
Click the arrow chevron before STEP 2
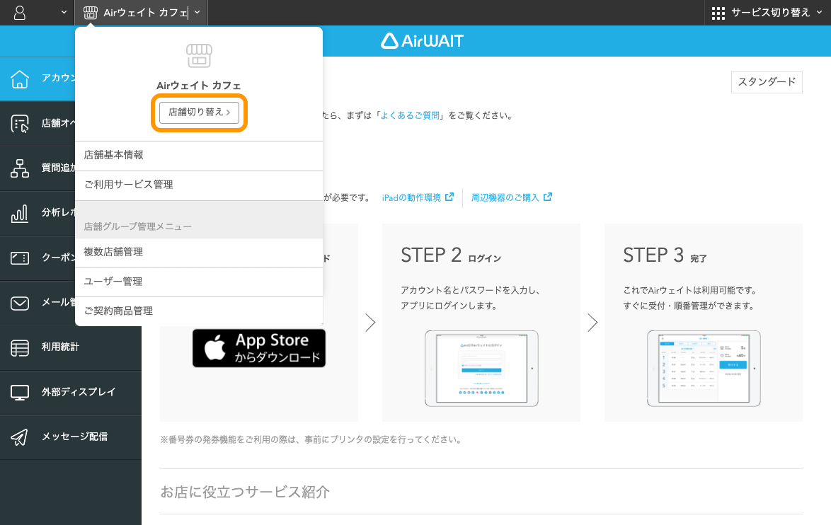pyautogui.click(x=370, y=322)
